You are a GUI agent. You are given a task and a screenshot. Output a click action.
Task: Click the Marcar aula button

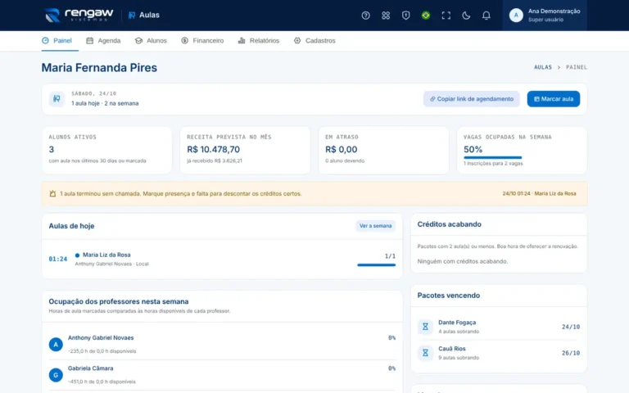click(x=553, y=99)
